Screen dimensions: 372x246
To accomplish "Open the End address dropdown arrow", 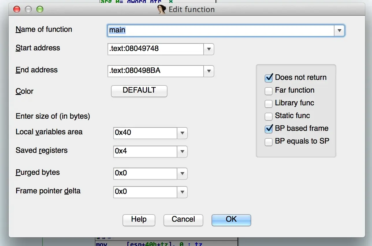I will pos(209,71).
